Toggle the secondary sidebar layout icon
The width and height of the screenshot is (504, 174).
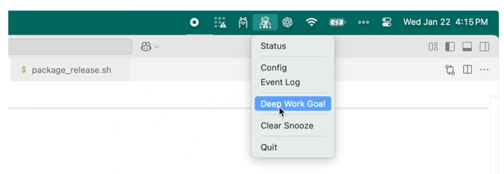point(484,47)
